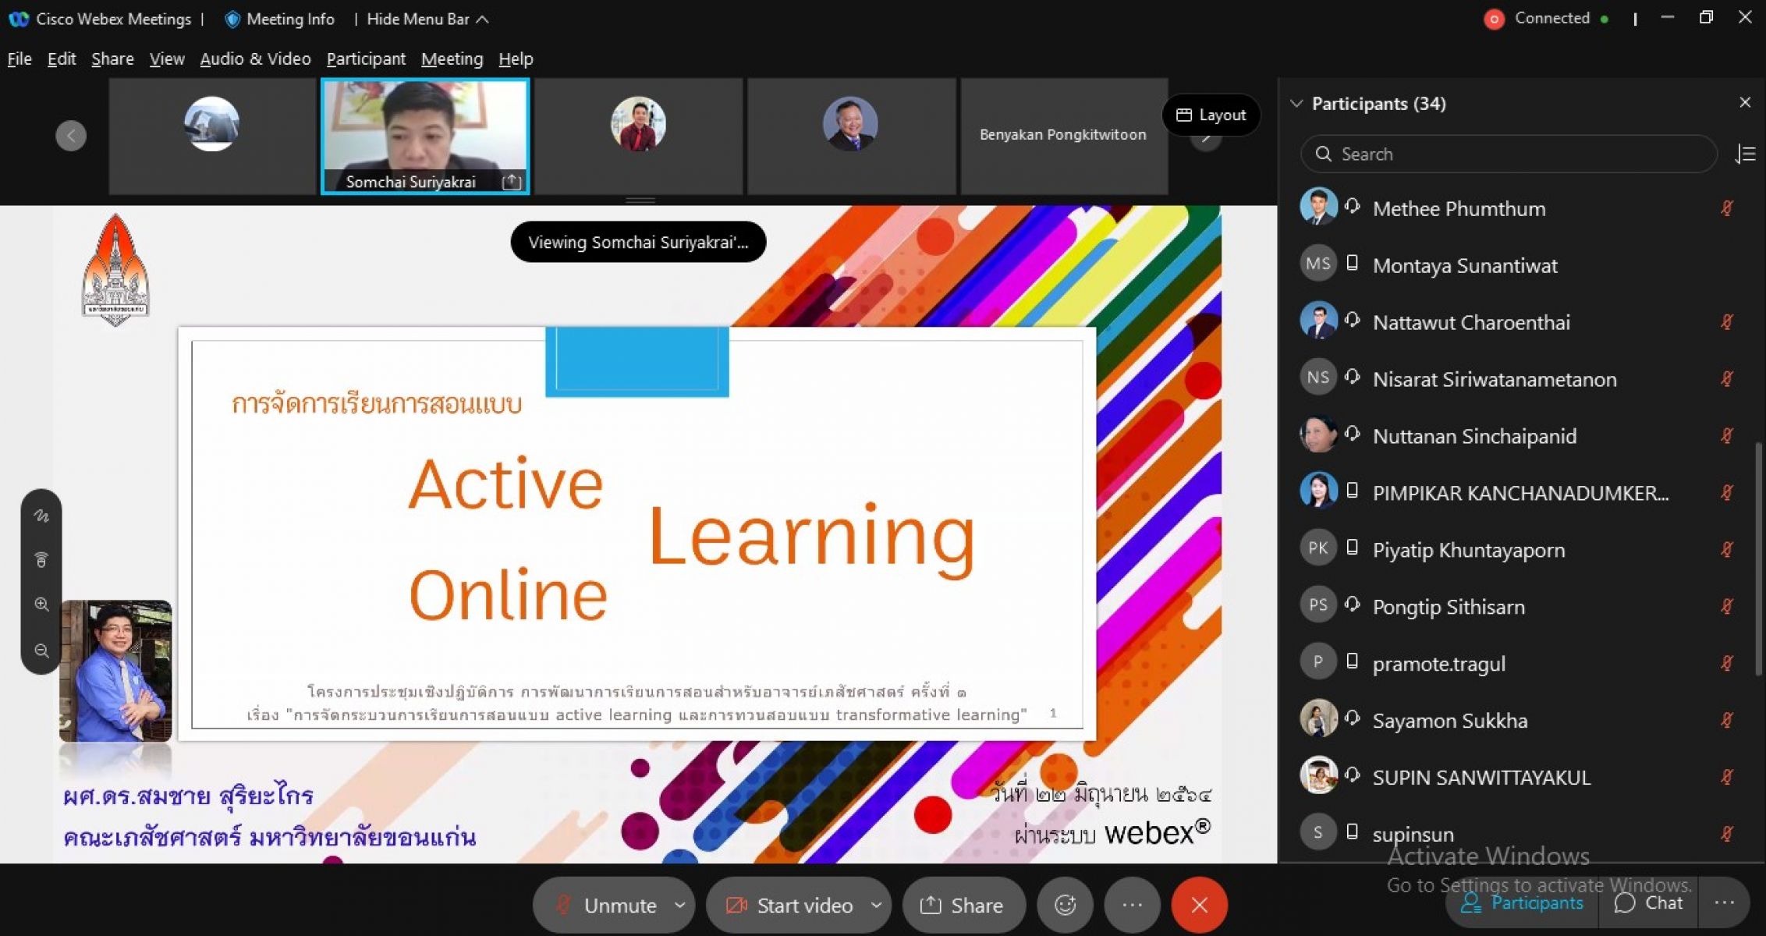Screen dimensions: 1766x936
Task: Open panel options ellipsis at bottom right
Action: coord(1724,902)
